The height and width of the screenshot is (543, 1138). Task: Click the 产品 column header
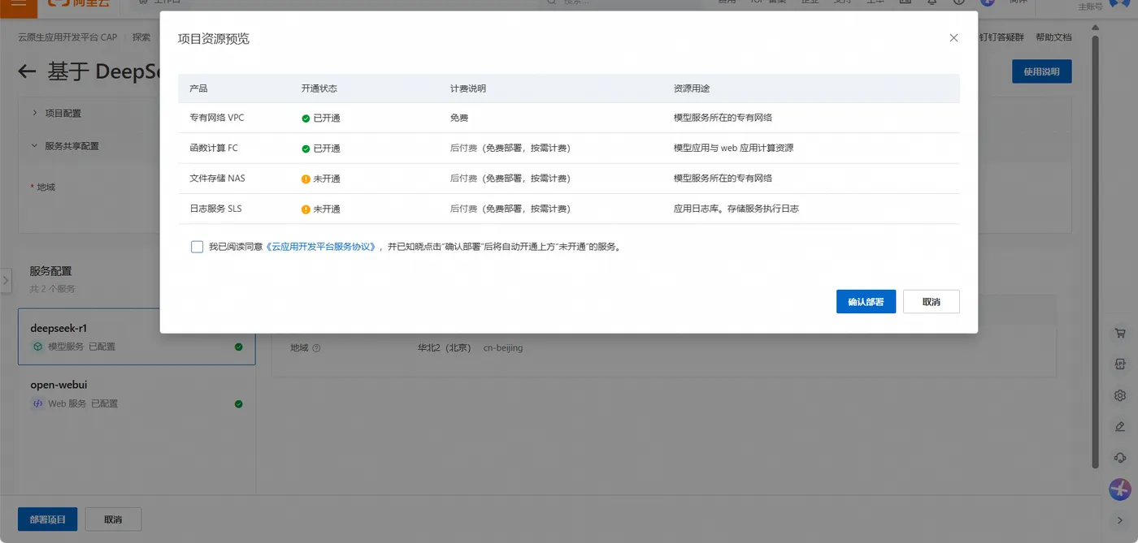(198, 88)
